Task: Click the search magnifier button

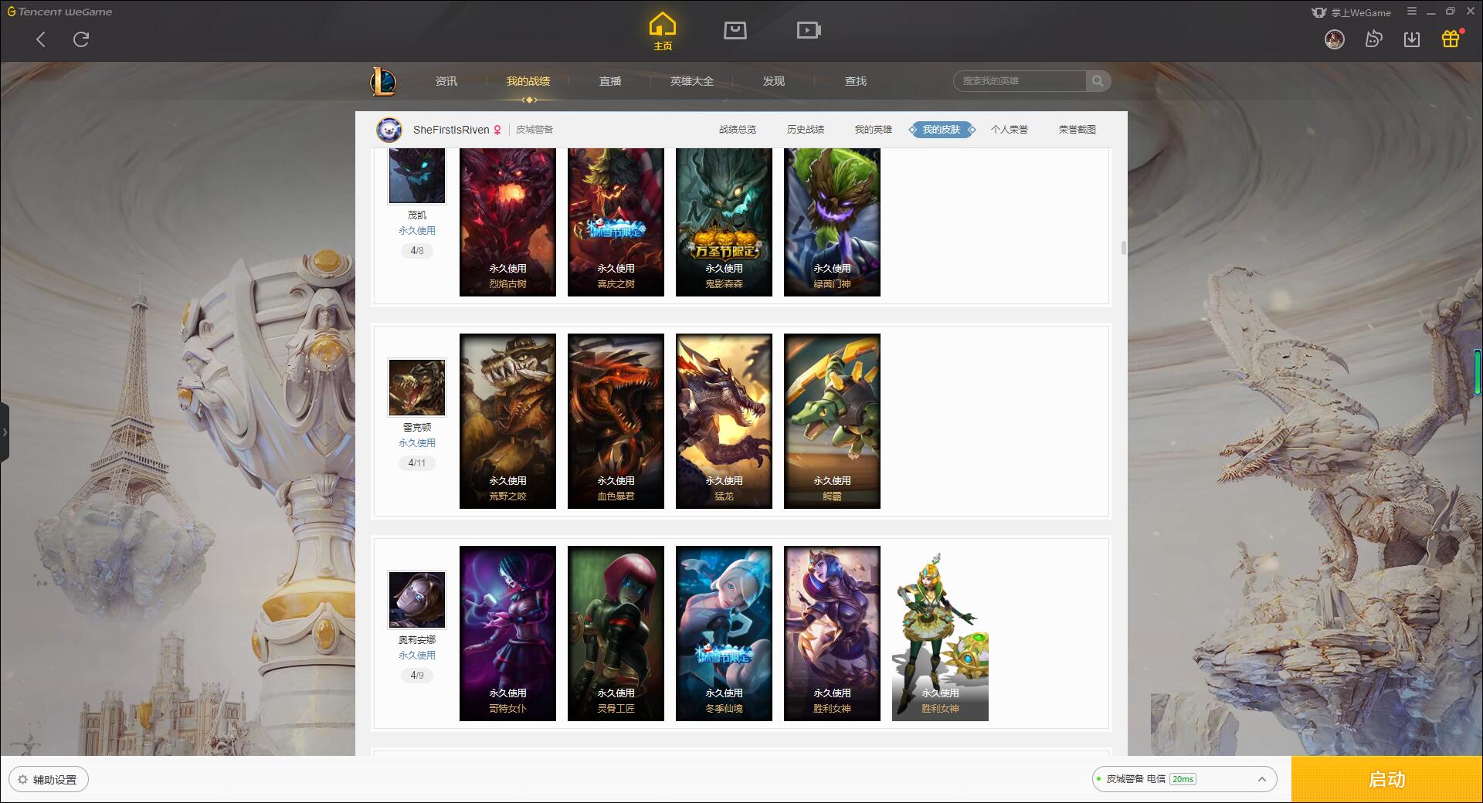Action: [x=1098, y=81]
